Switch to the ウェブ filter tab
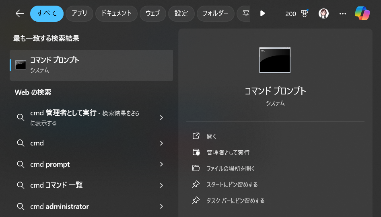Viewport: 381px width, 217px height. coord(153,14)
